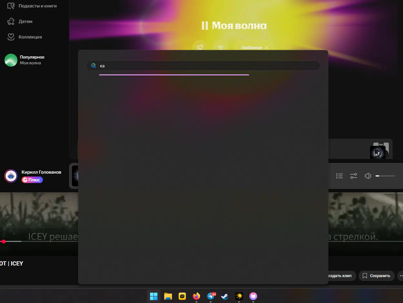The width and height of the screenshot is (403, 303).
Task: Click the Плюс subscription badge
Action: pos(32,180)
